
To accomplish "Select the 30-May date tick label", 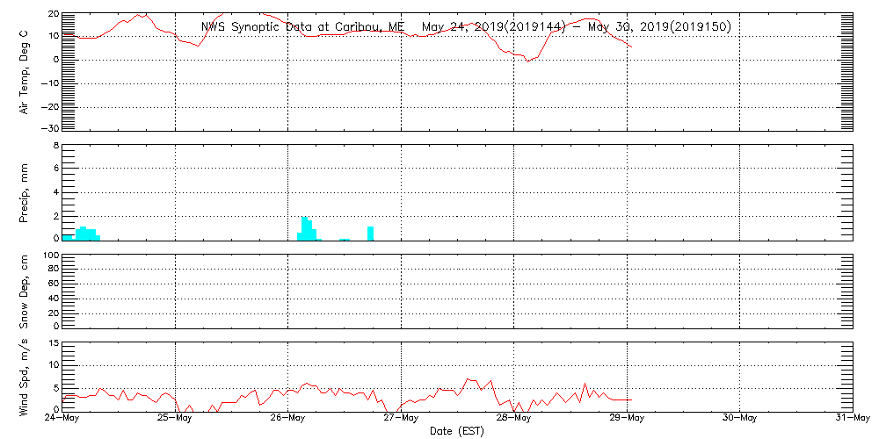I will pyautogui.click(x=739, y=418).
